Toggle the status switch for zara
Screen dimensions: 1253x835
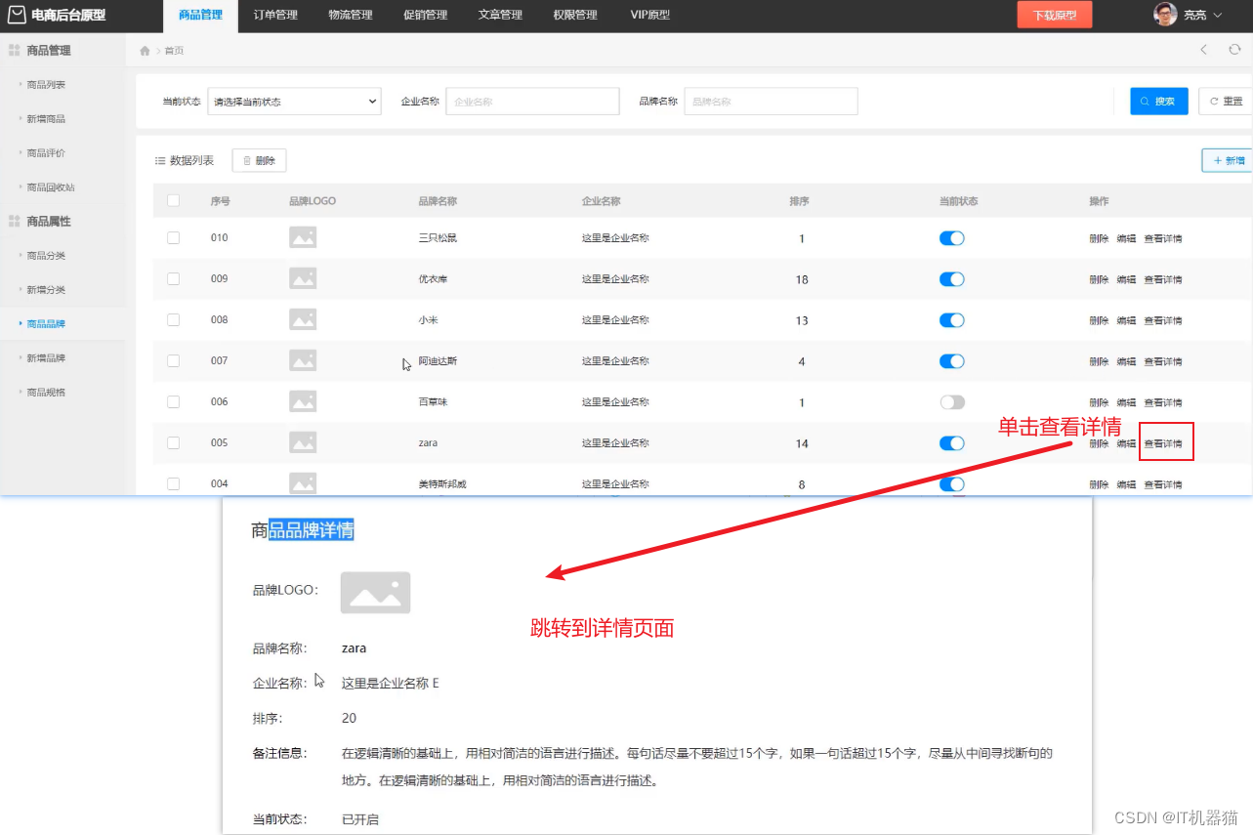952,443
